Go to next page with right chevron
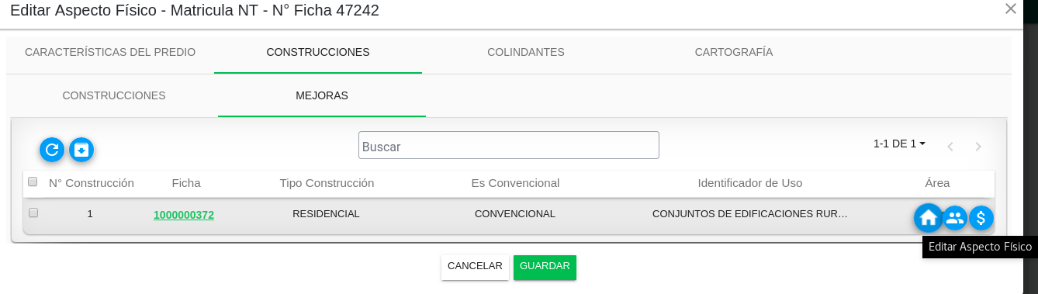1038x294 pixels. click(978, 147)
